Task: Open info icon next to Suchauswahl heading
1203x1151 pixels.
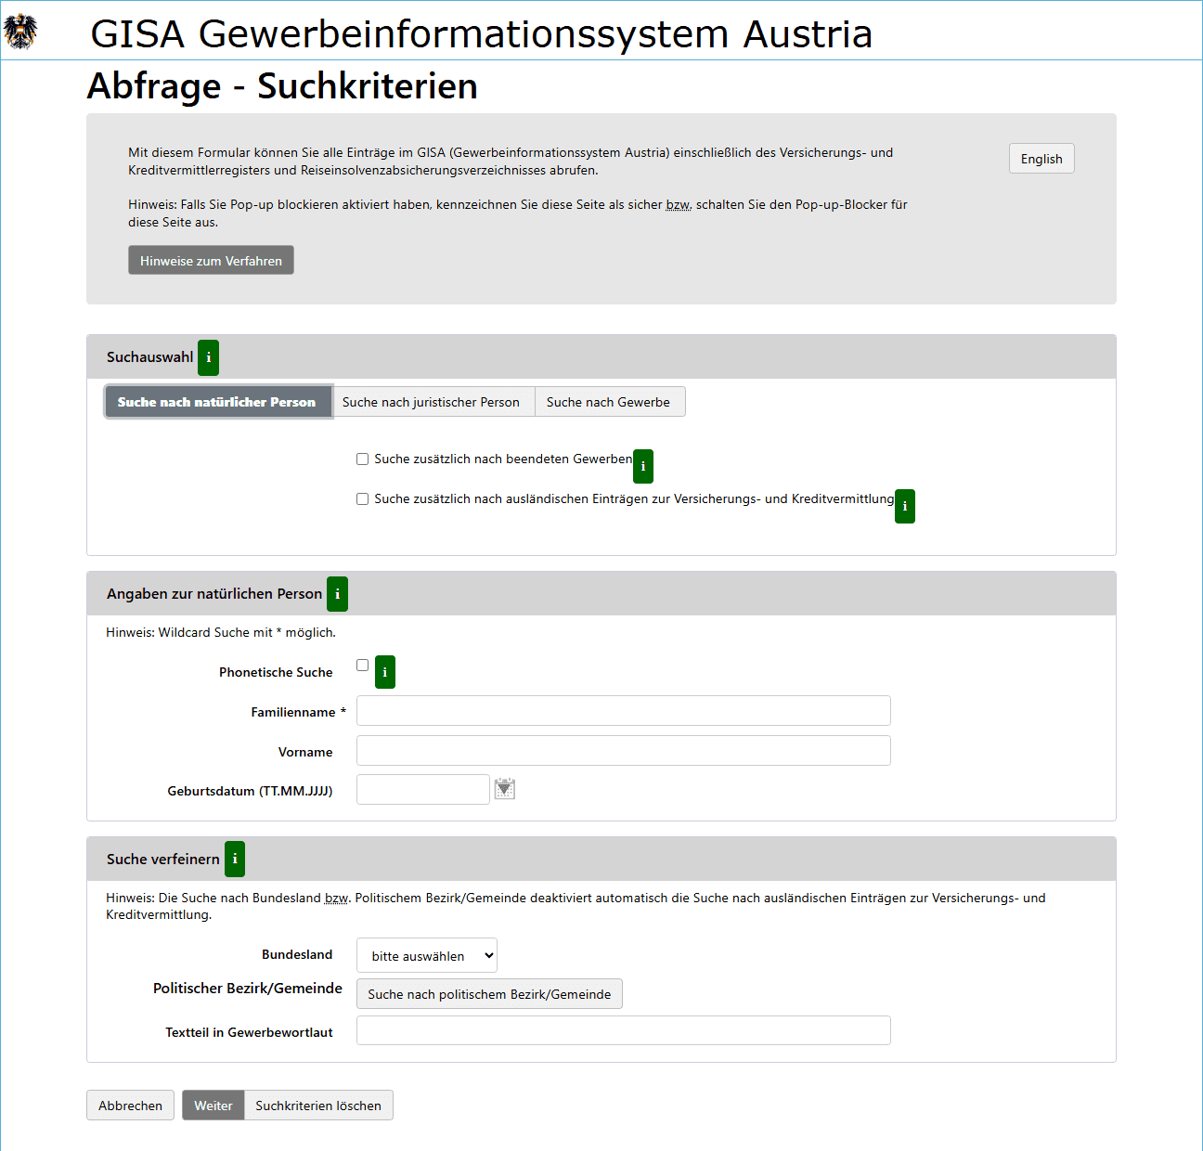Action: [x=209, y=357]
